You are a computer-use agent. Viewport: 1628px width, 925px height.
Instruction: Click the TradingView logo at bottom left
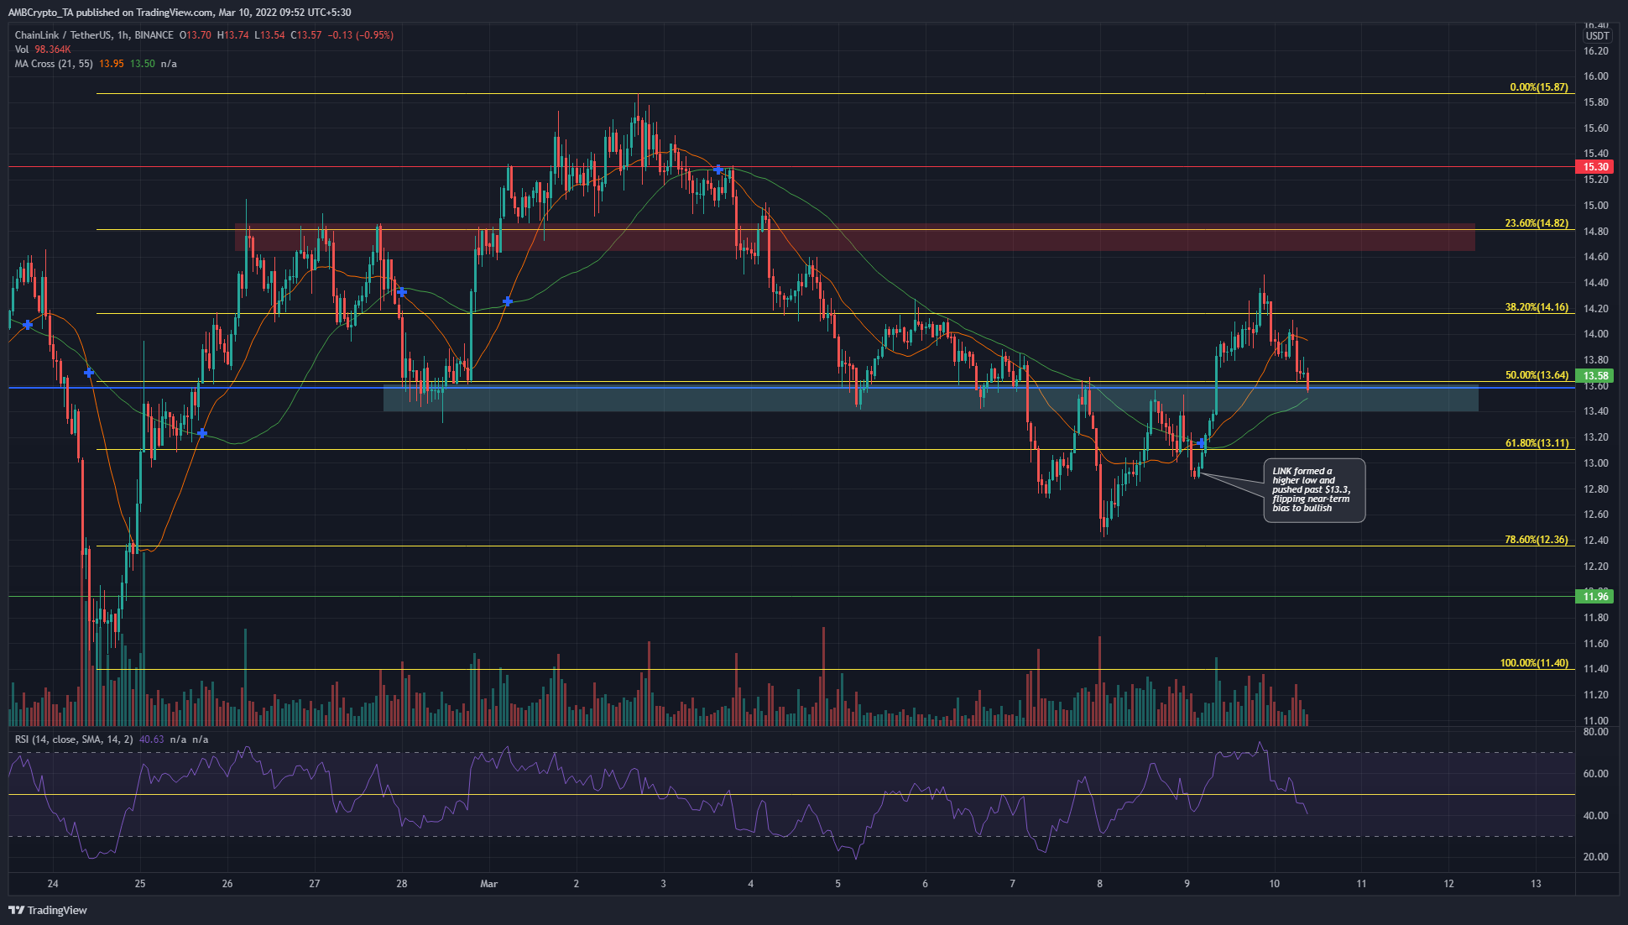click(48, 910)
